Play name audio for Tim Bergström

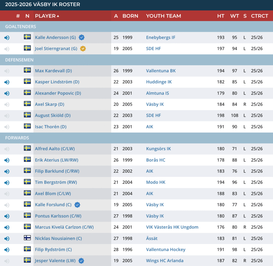(x=7, y=183)
